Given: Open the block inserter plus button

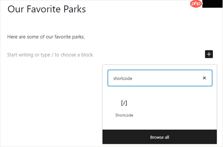Looking at the screenshot, I should point(209,54).
